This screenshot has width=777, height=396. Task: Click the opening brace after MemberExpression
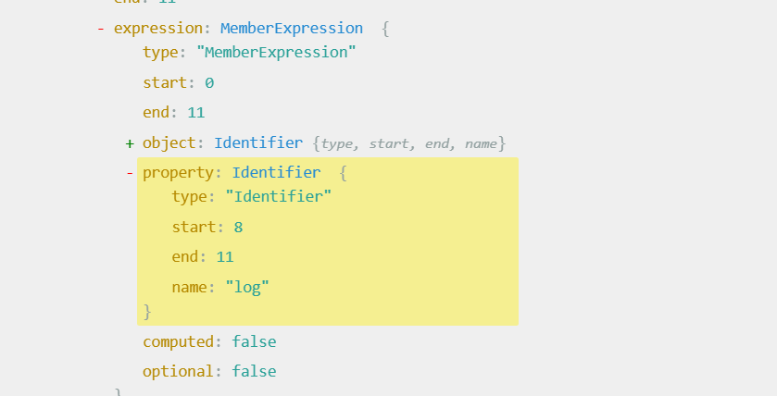385,29
